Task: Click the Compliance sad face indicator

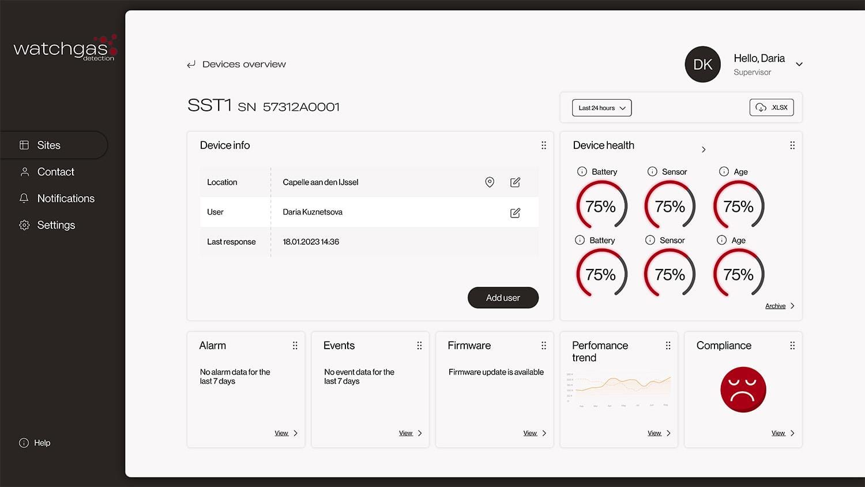Action: click(x=743, y=389)
